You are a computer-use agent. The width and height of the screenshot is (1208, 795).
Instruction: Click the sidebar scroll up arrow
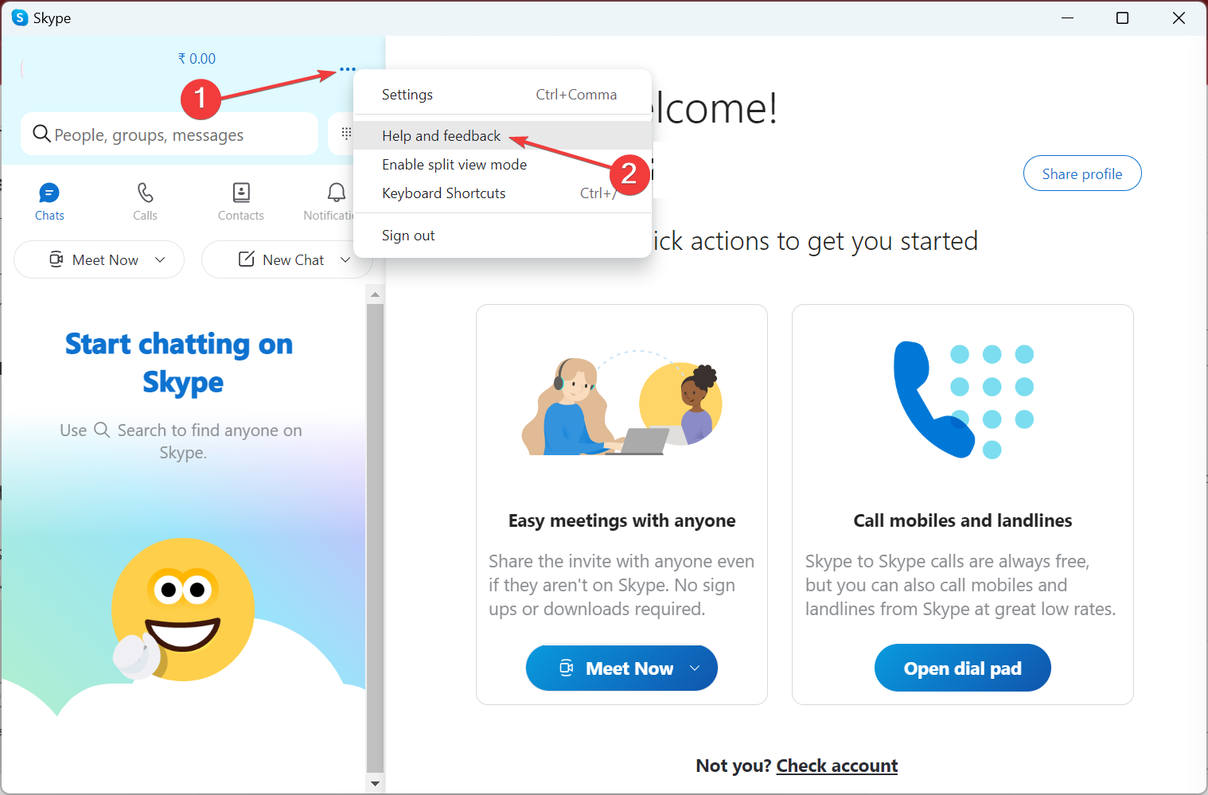[376, 295]
